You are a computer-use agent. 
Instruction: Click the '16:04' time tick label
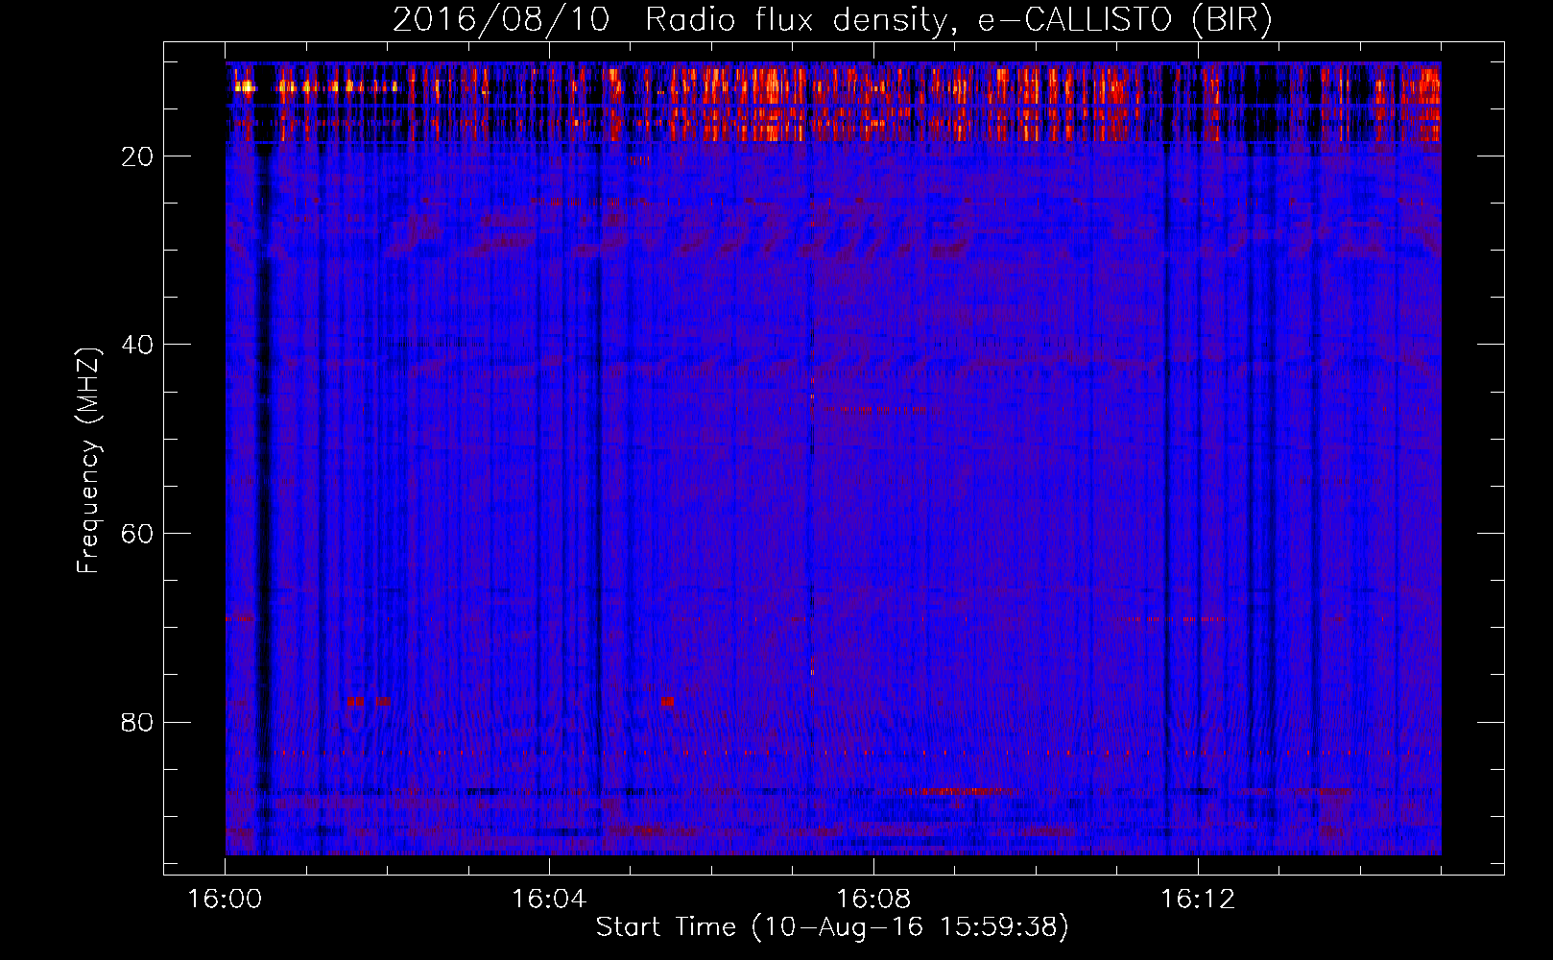[549, 900]
